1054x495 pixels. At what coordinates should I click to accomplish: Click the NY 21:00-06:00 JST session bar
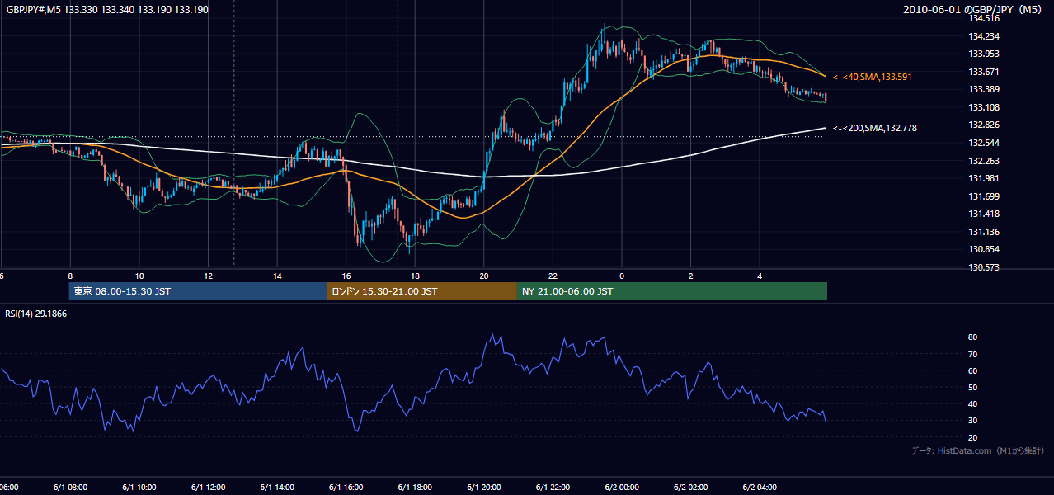pyautogui.click(x=672, y=291)
